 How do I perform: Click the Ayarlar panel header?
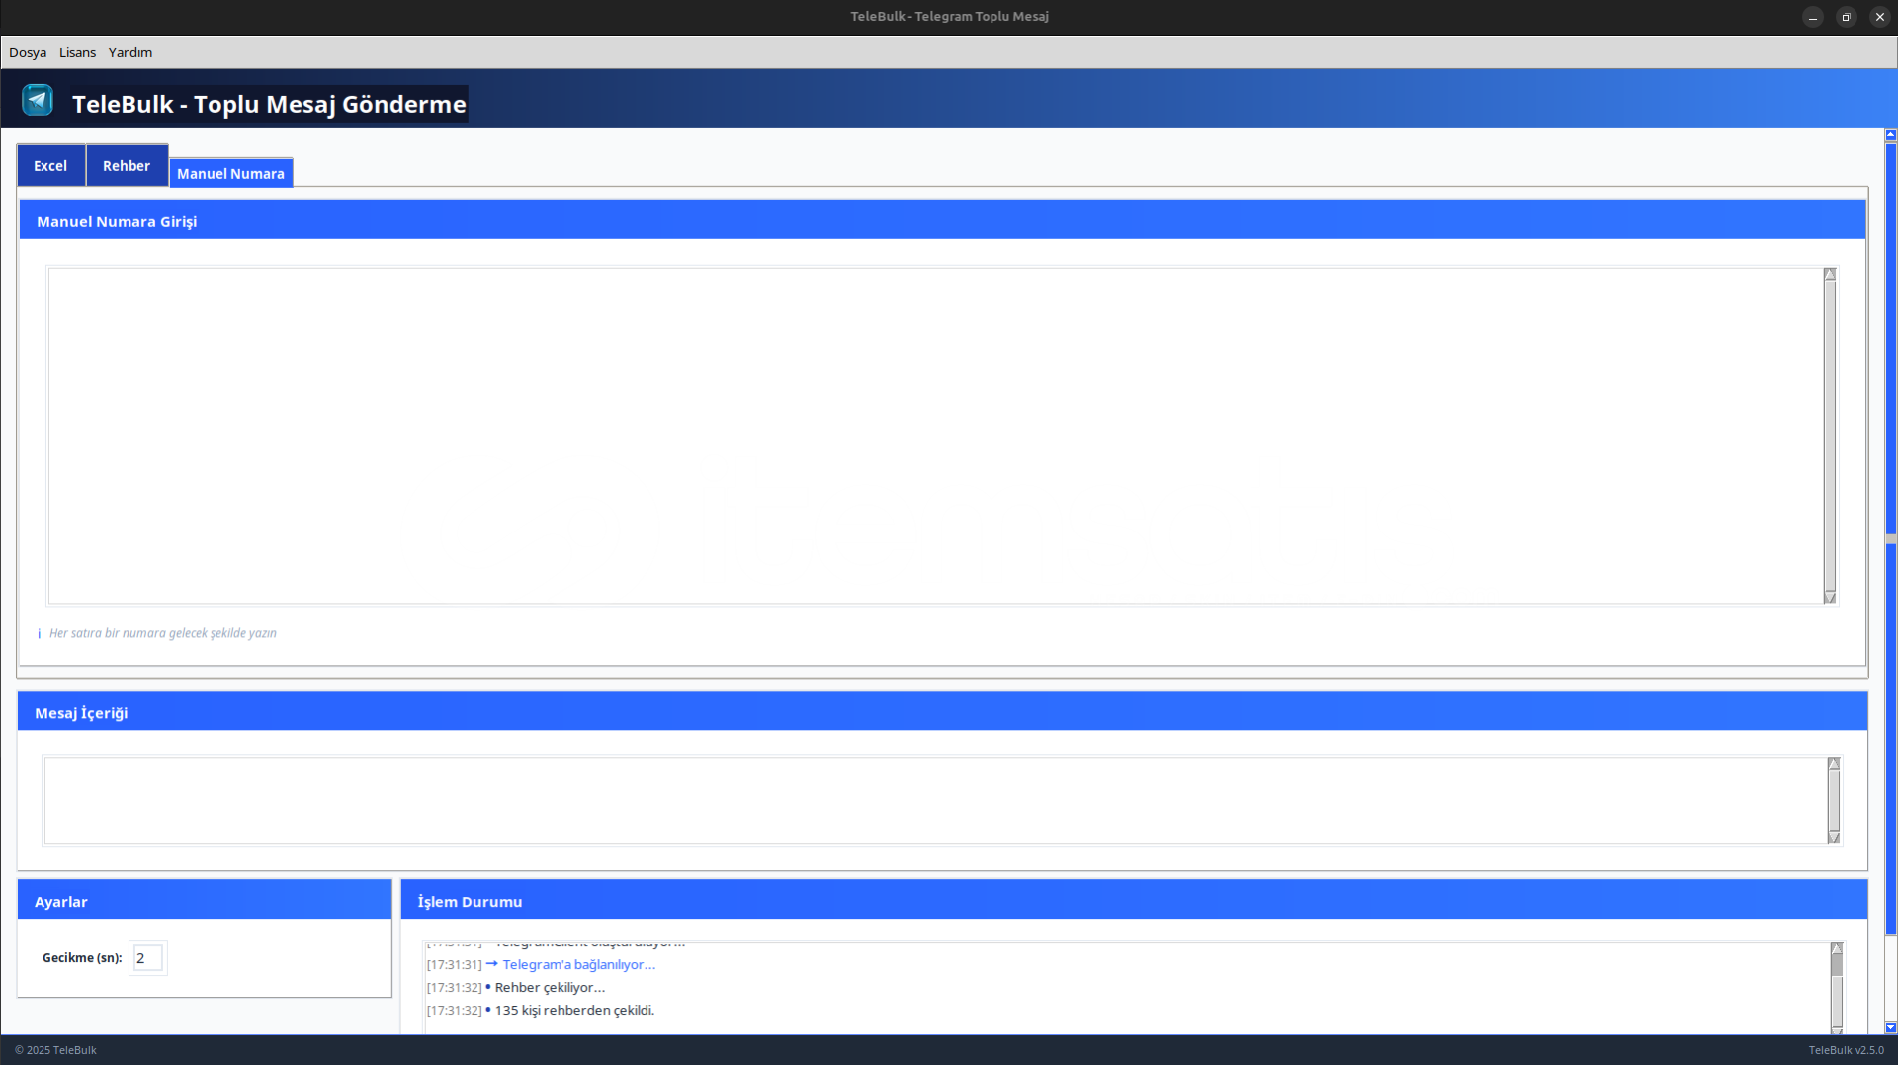coord(205,900)
